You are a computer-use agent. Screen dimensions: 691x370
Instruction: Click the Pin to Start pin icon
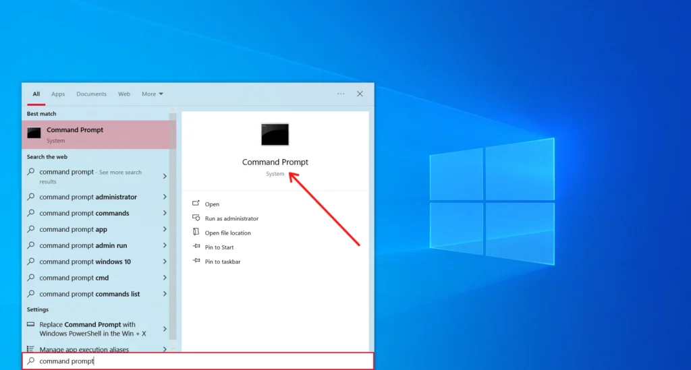196,247
